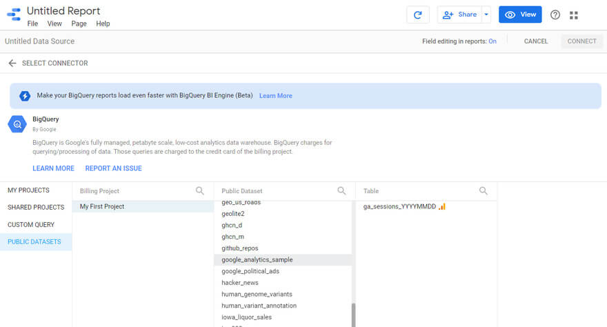Viewport: 607px width, 327px height.
Task: Click the blue View button
Action: (x=520, y=15)
